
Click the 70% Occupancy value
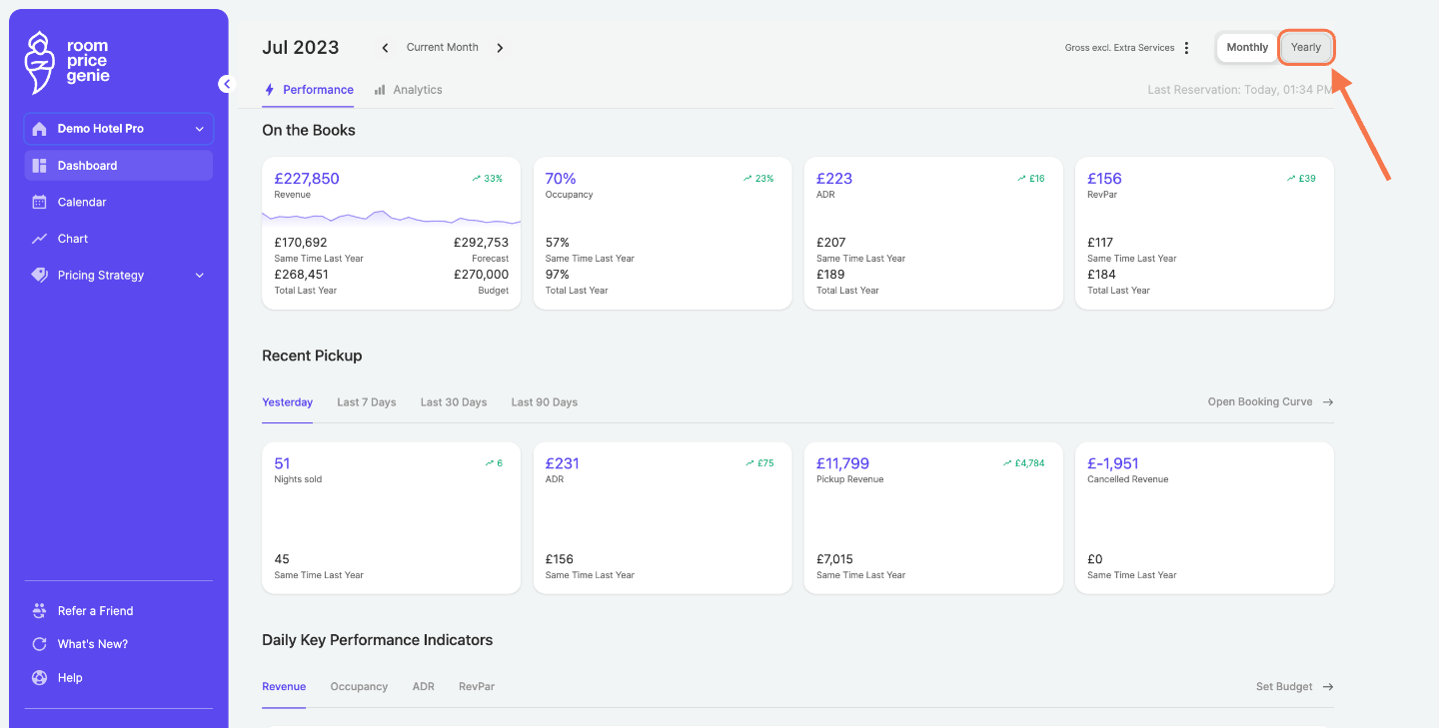(561, 179)
